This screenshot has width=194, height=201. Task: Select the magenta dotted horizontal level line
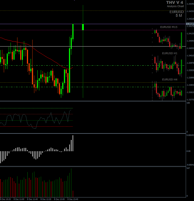tap(93, 30)
